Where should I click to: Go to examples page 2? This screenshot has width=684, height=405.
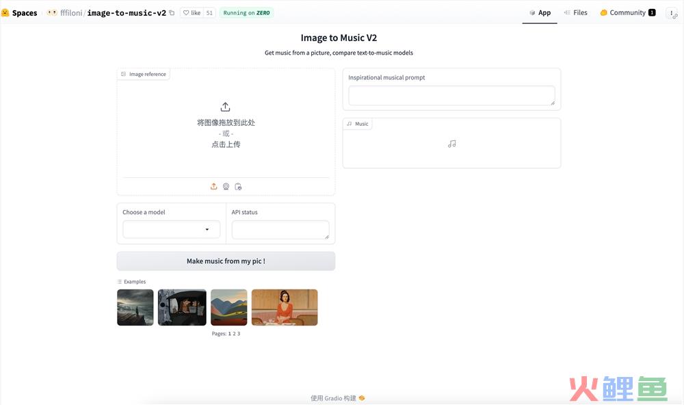coord(234,334)
